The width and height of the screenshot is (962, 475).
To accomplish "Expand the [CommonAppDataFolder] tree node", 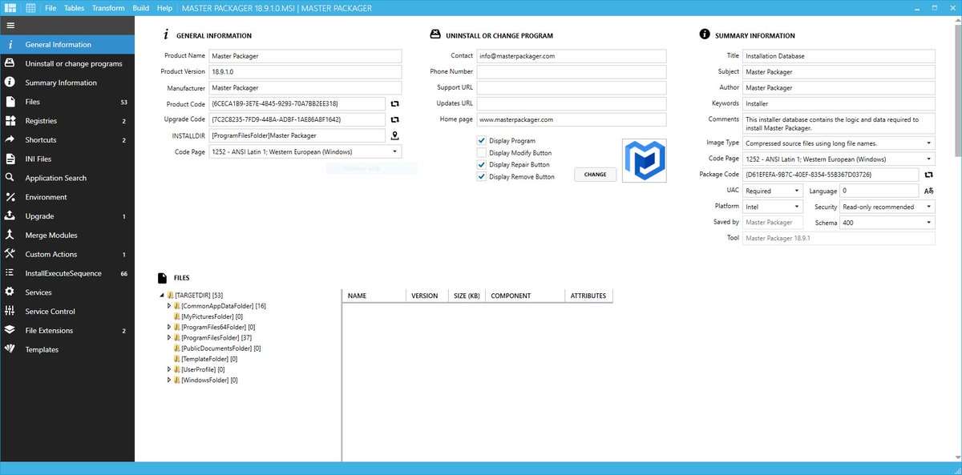I will tap(169, 306).
